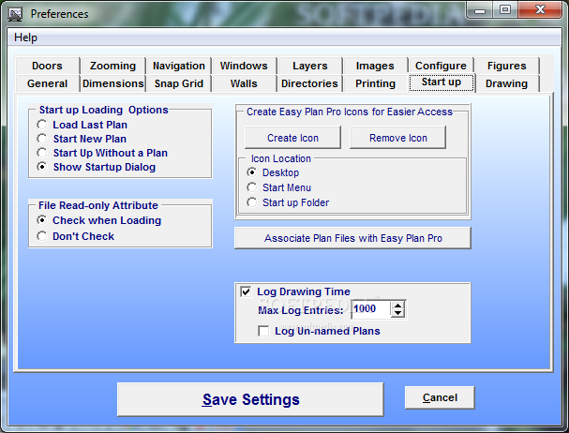Viewport: 569px width, 433px height.
Task: Click the Save Settings button
Action: [x=250, y=399]
